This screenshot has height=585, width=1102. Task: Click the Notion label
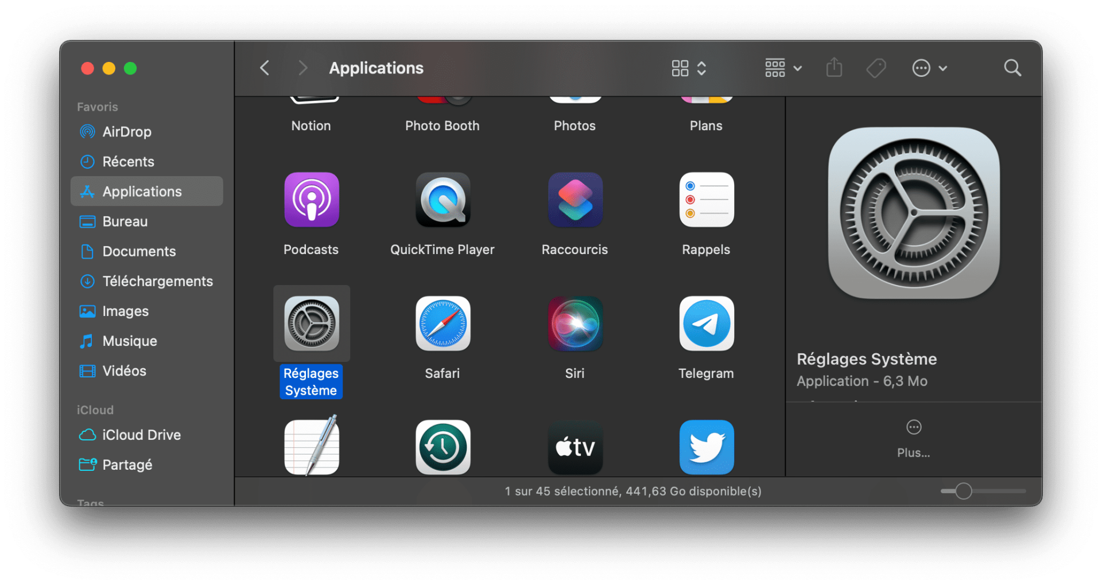pos(311,126)
